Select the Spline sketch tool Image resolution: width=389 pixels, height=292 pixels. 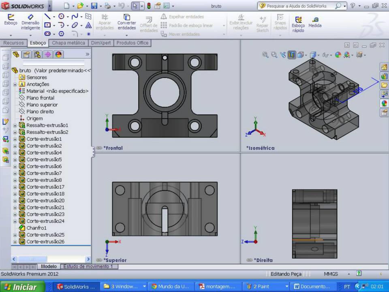(75, 17)
